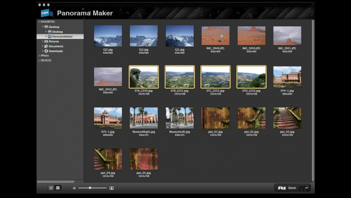Click the Stitch button

(288, 188)
